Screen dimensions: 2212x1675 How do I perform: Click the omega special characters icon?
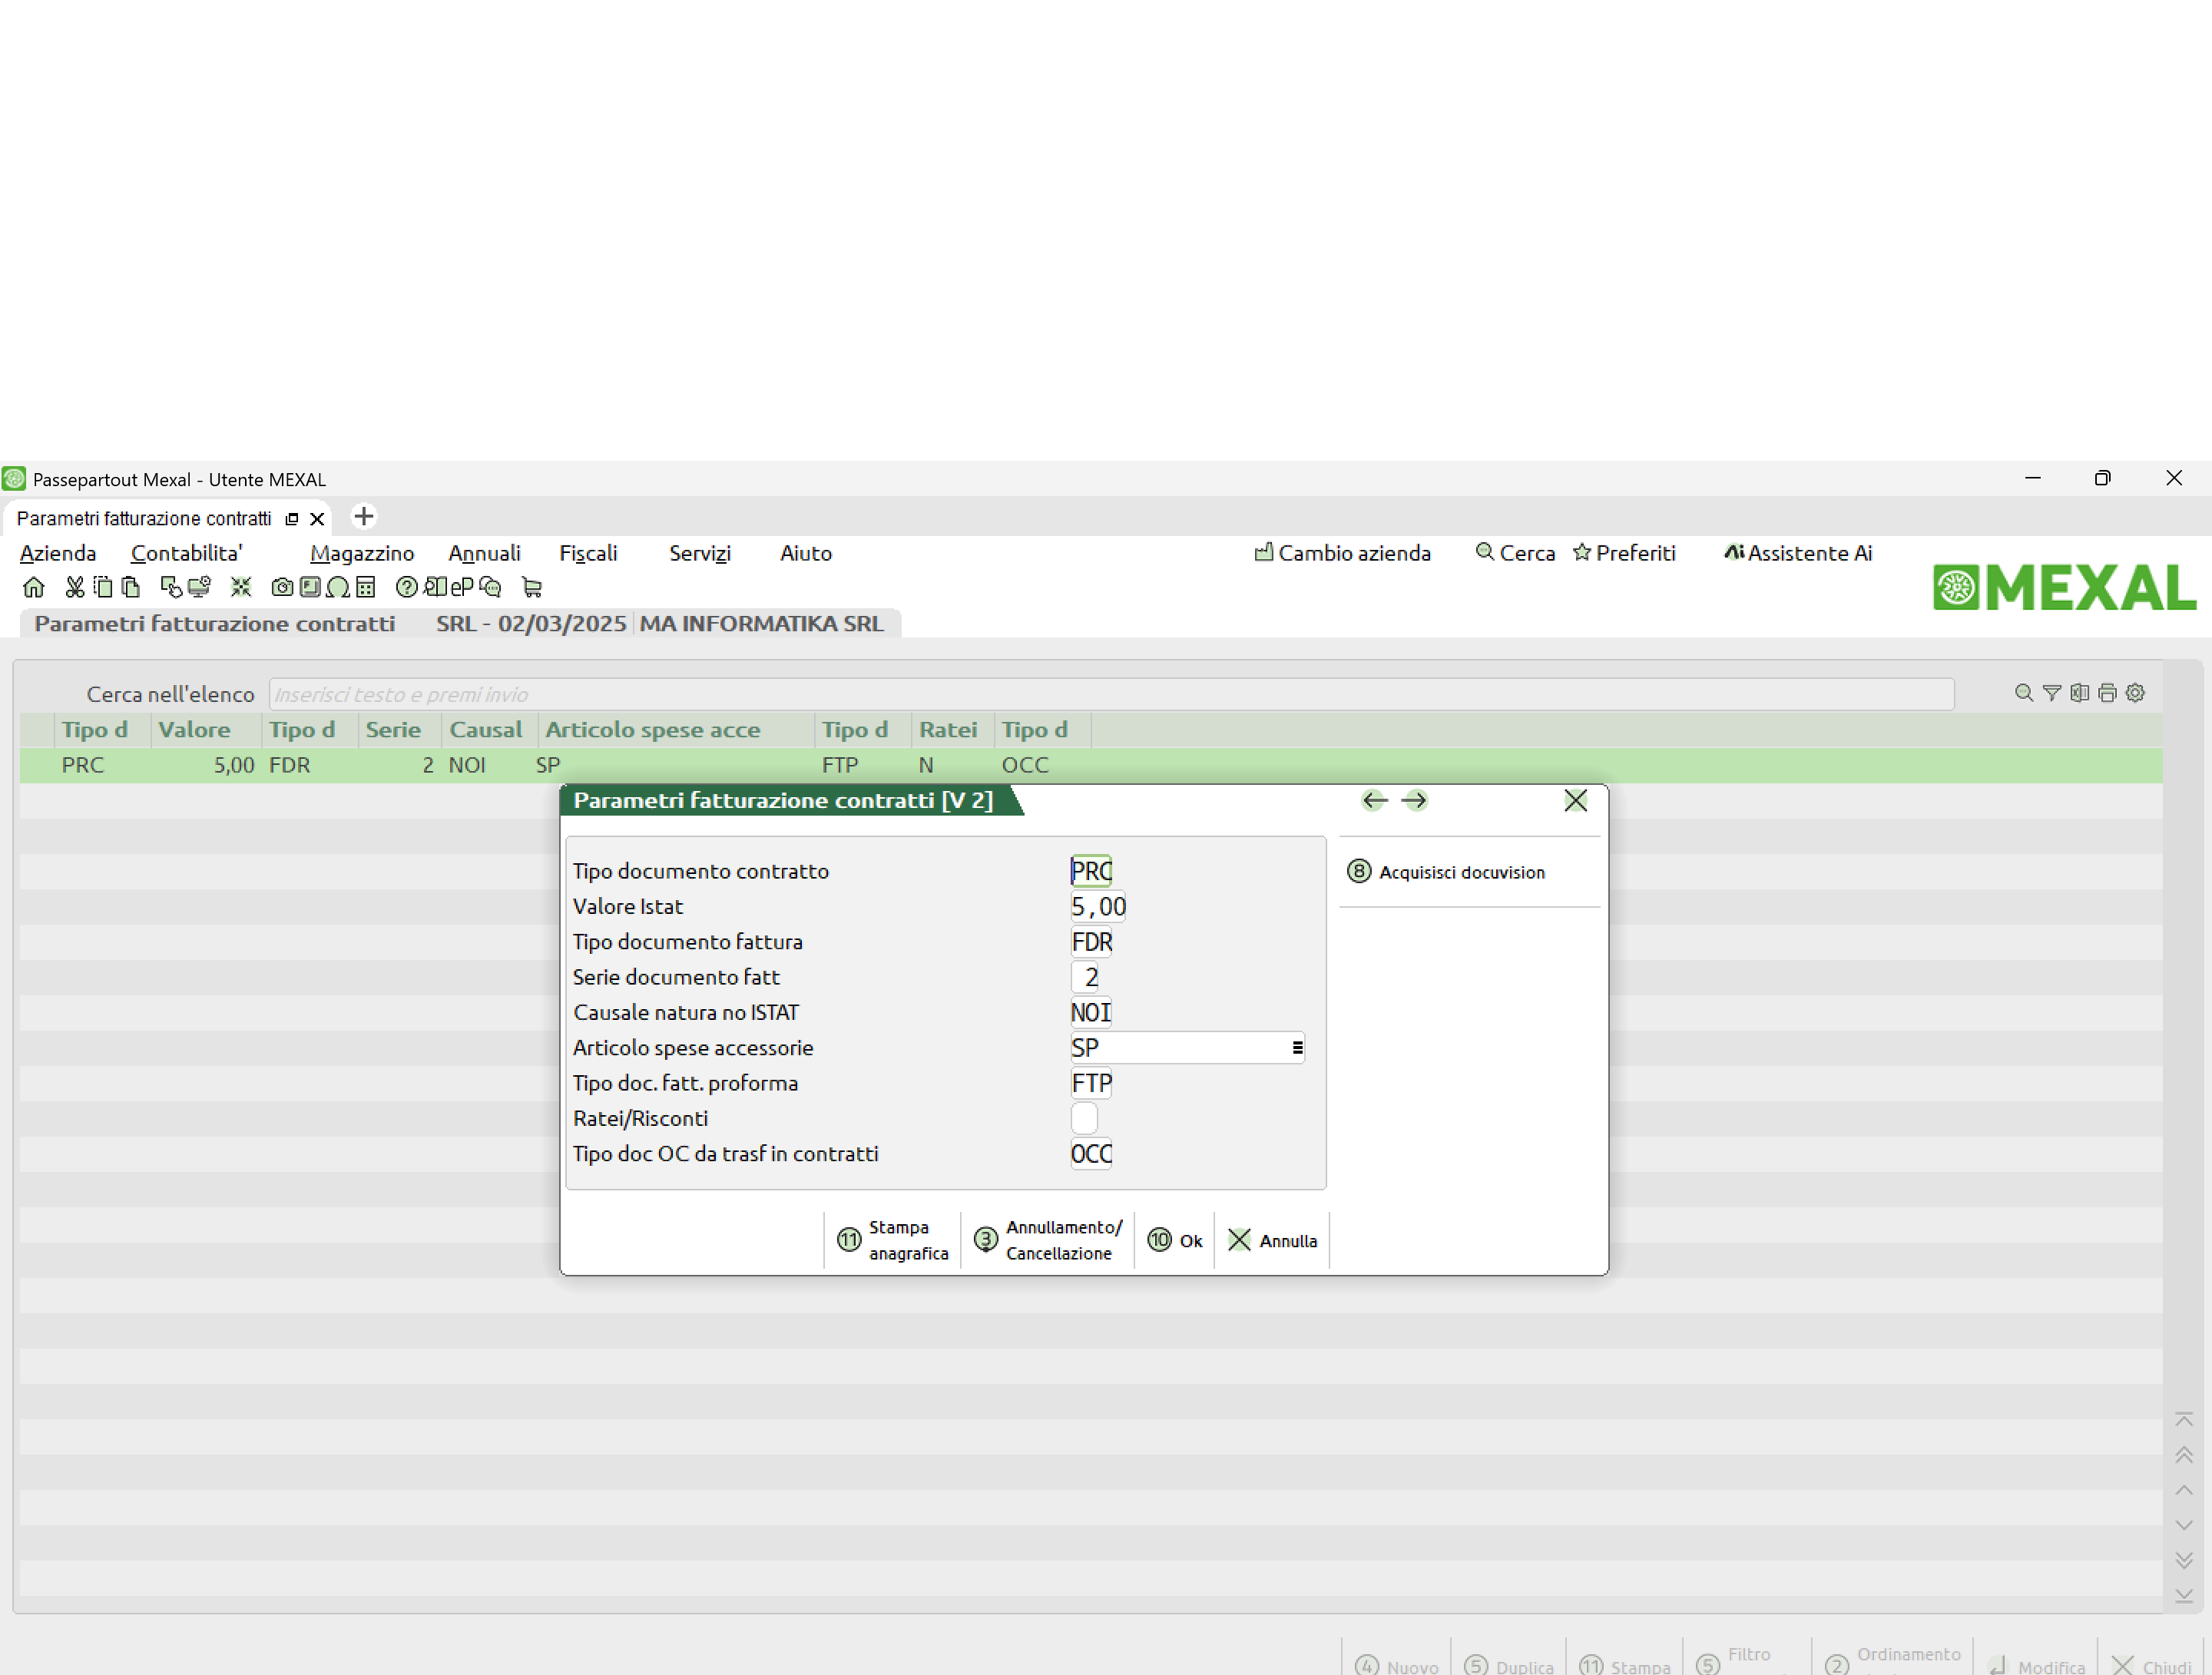pyautogui.click(x=338, y=587)
